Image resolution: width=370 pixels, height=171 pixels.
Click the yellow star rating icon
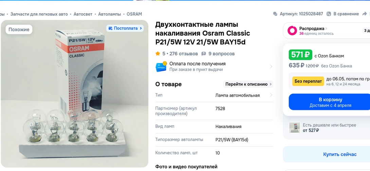[158, 54]
